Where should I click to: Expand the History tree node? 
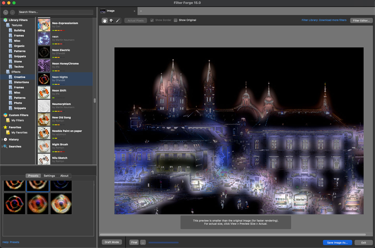coord(3,139)
